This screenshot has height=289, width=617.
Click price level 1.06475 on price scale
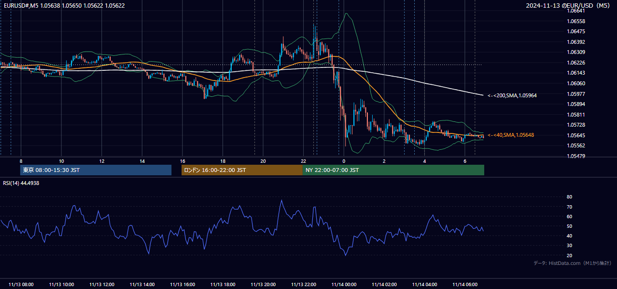coord(576,31)
